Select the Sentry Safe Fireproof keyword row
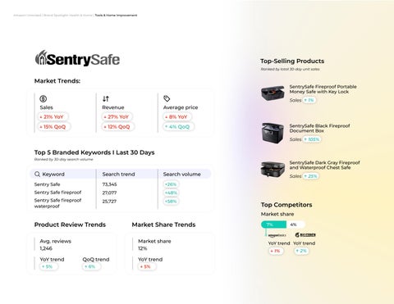This screenshot has height=304, width=394. point(120,193)
